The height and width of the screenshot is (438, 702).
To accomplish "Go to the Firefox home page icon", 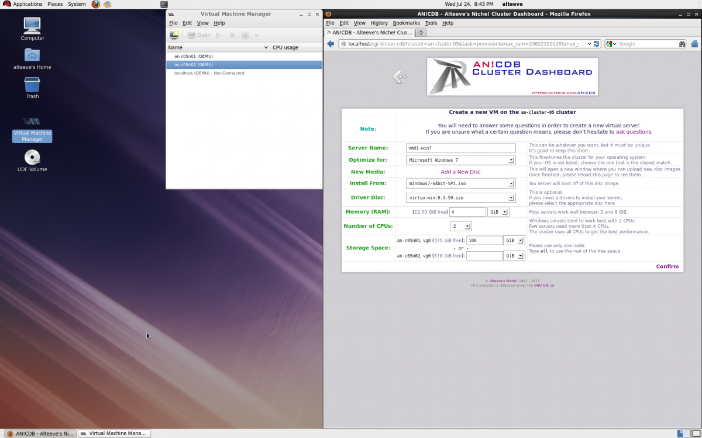I will 694,44.
